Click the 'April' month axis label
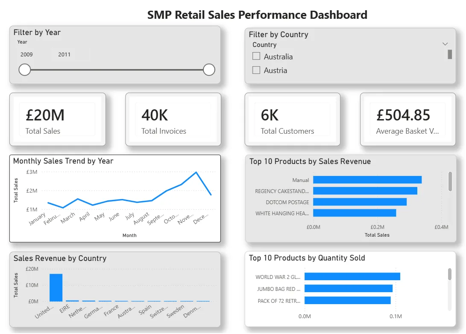The width and height of the screenshot is (466, 334). (85, 217)
